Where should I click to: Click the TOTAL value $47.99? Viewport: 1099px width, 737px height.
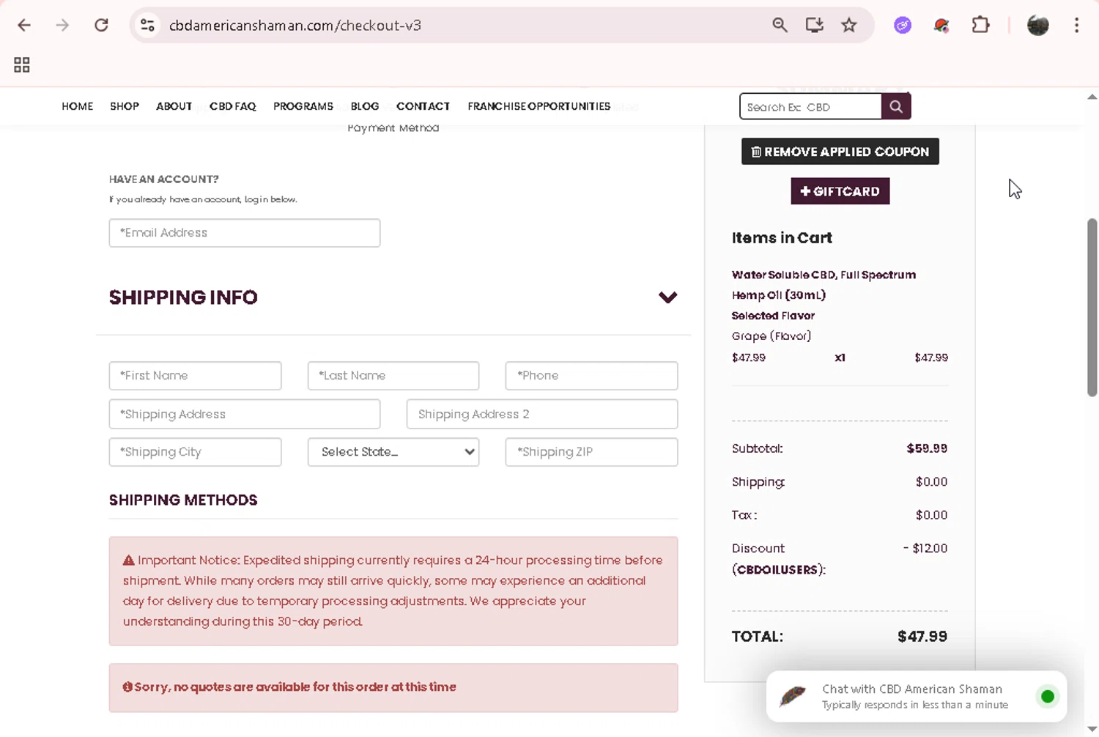[x=922, y=637]
